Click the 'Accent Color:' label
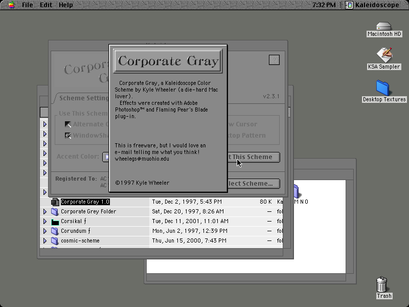Screen dimensions: 409x307 click(78, 157)
